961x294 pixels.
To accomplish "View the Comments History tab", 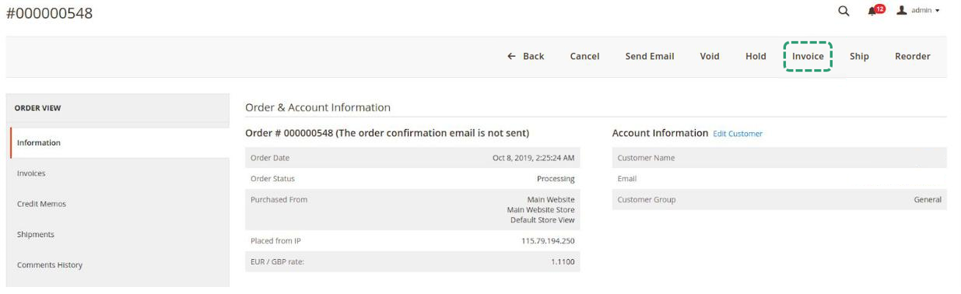I will tap(120, 265).
